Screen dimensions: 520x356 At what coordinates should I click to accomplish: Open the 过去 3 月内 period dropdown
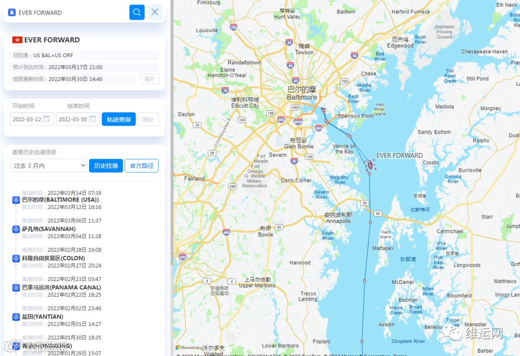49,165
